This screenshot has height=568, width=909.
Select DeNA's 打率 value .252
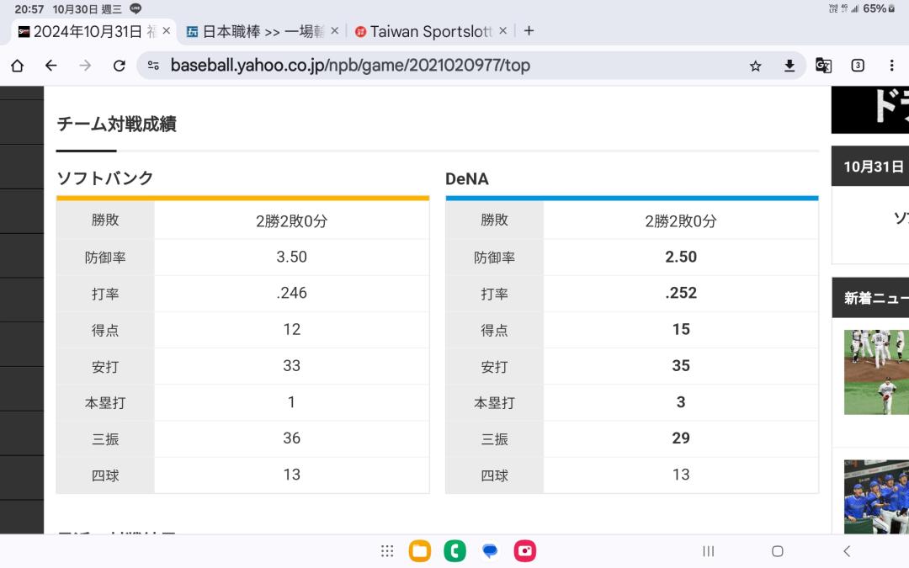point(681,294)
